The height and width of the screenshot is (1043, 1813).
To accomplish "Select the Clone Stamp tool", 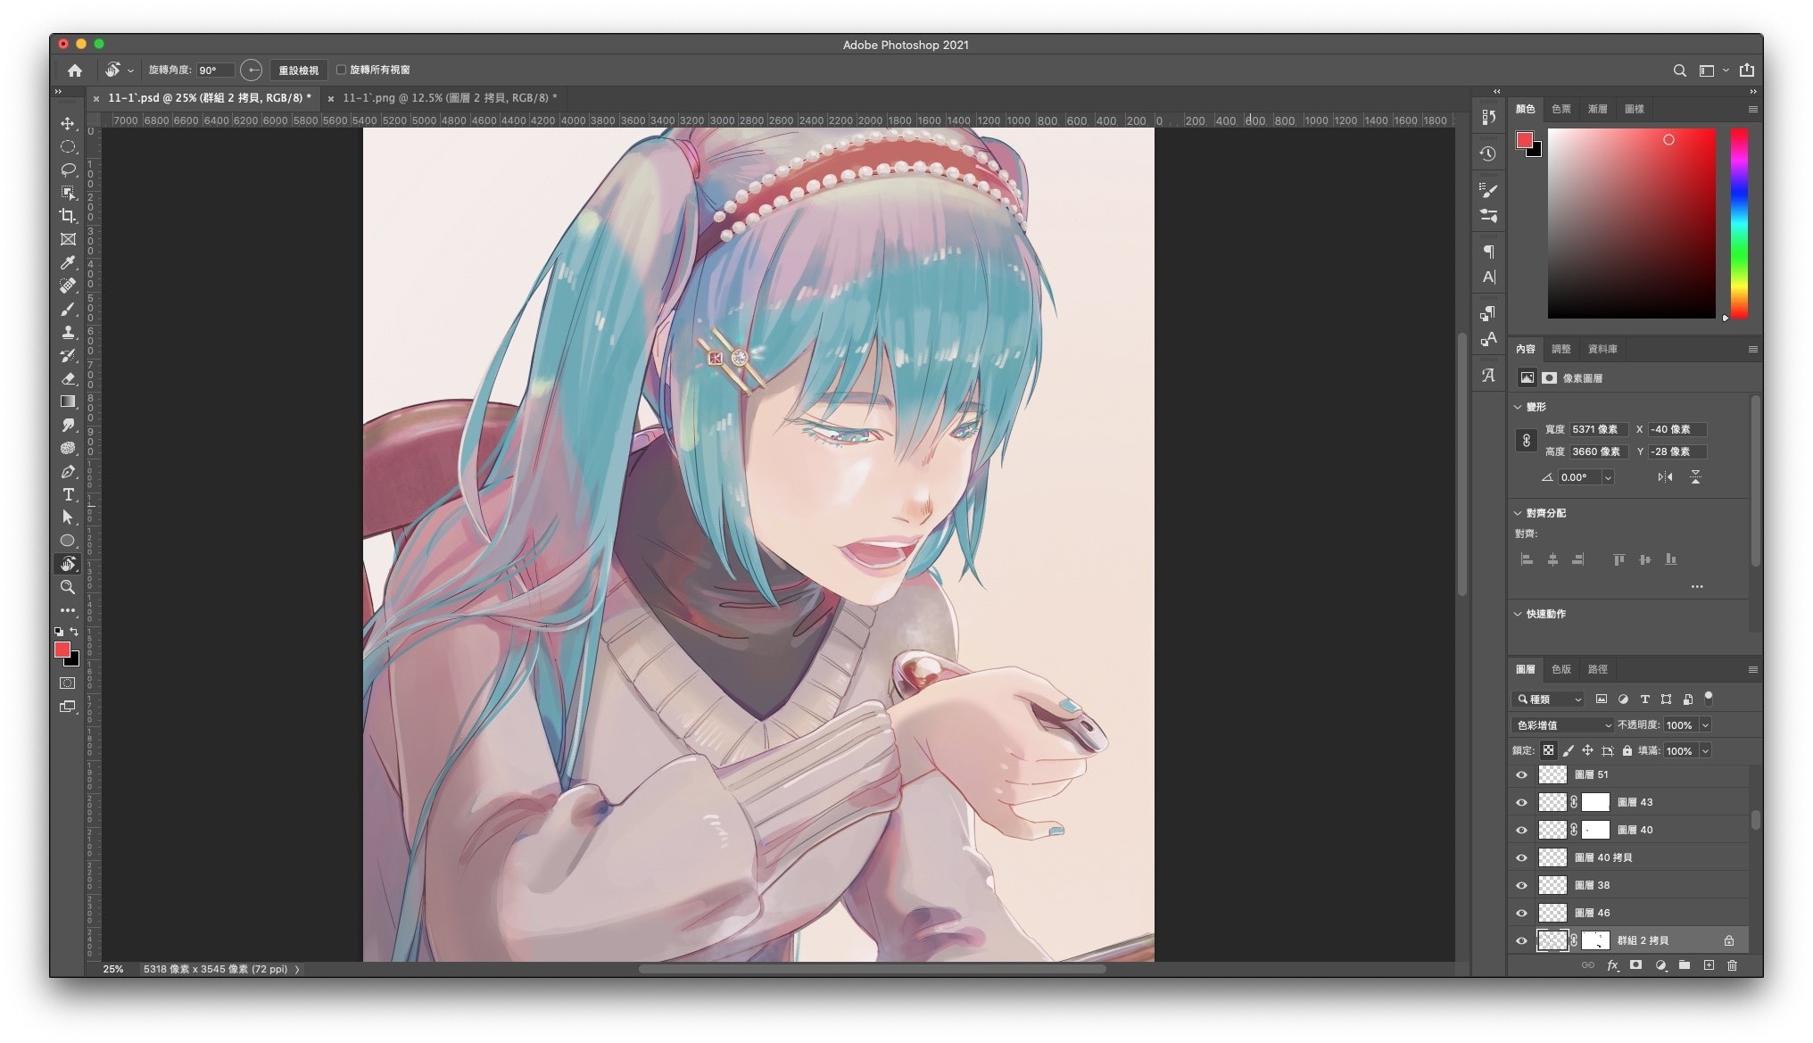I will [x=68, y=332].
